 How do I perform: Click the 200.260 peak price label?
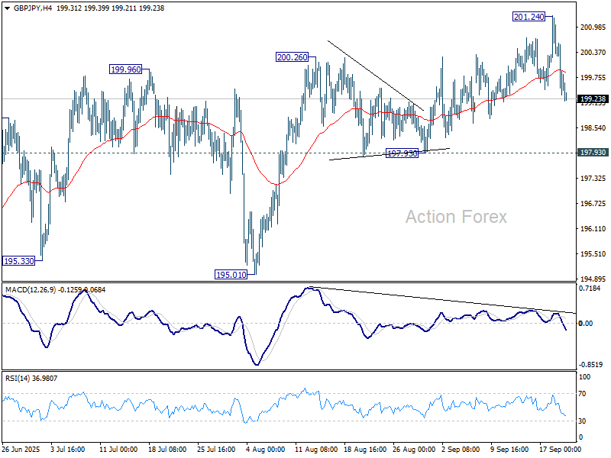(292, 57)
